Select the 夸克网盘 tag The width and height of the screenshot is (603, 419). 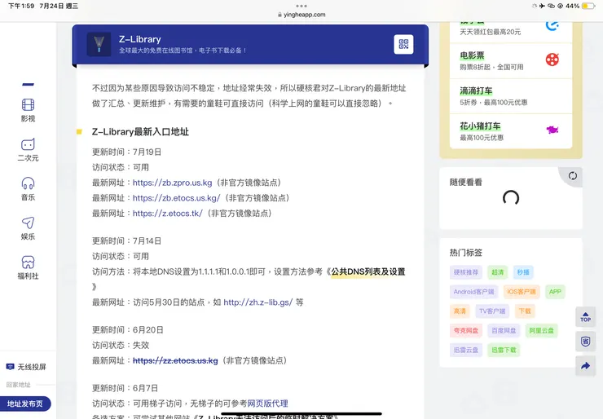coord(466,330)
